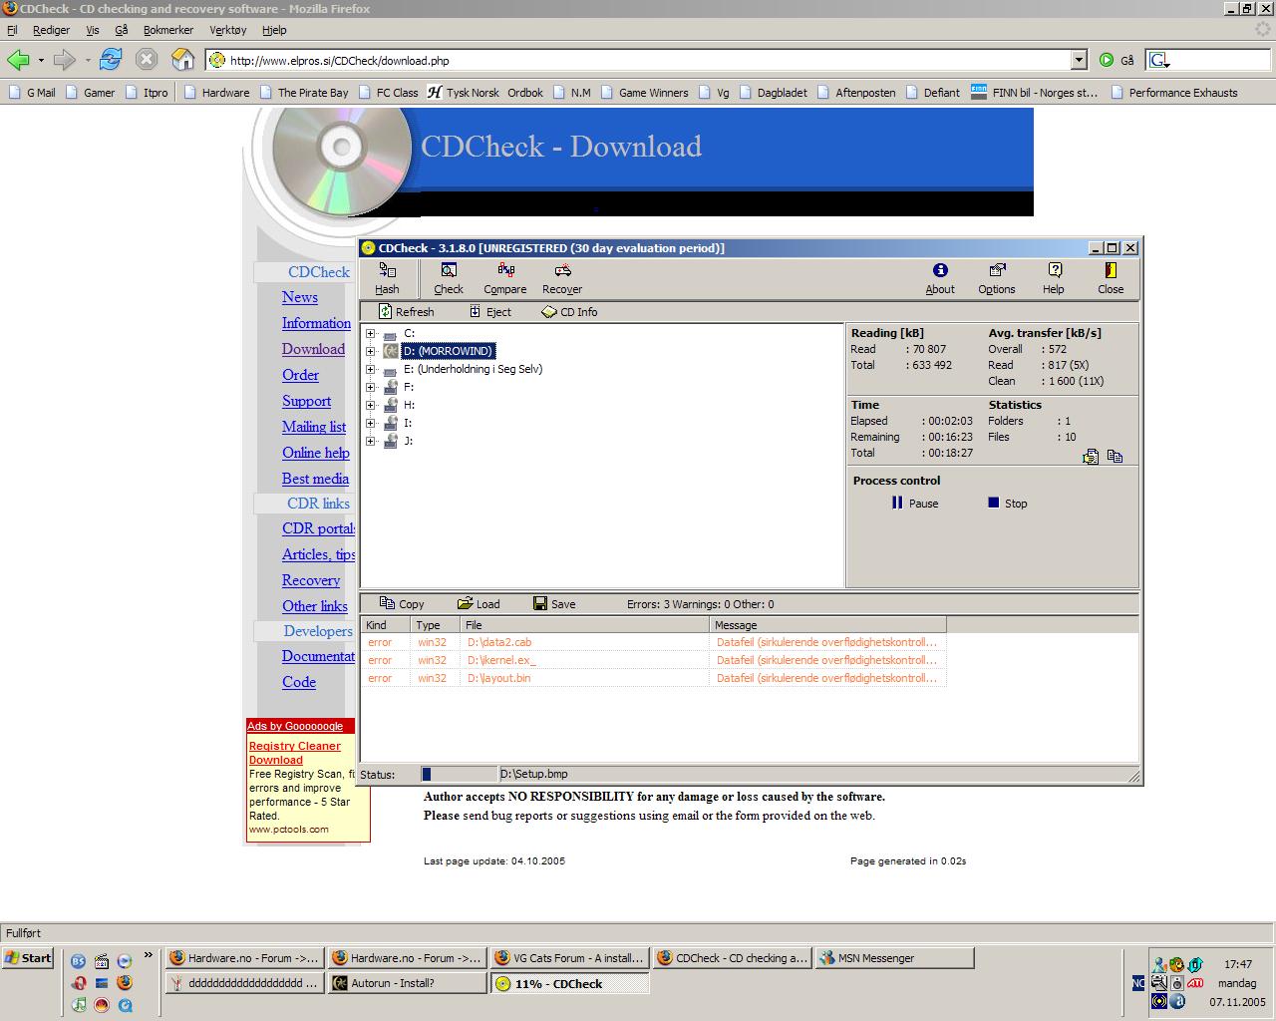Open the Information page link
This screenshot has width=1276, height=1021.
click(x=316, y=323)
